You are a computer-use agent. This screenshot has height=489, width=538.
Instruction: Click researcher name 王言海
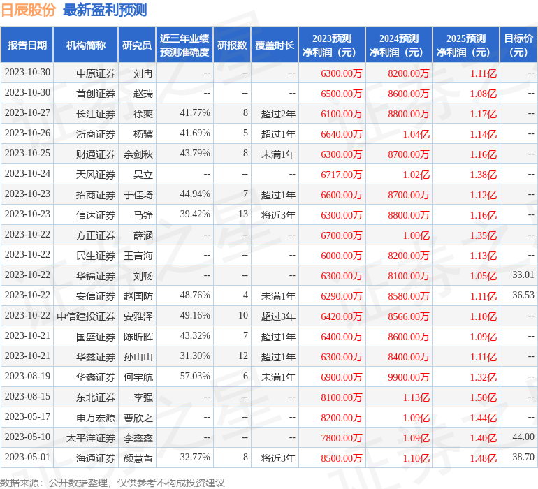tap(138, 256)
